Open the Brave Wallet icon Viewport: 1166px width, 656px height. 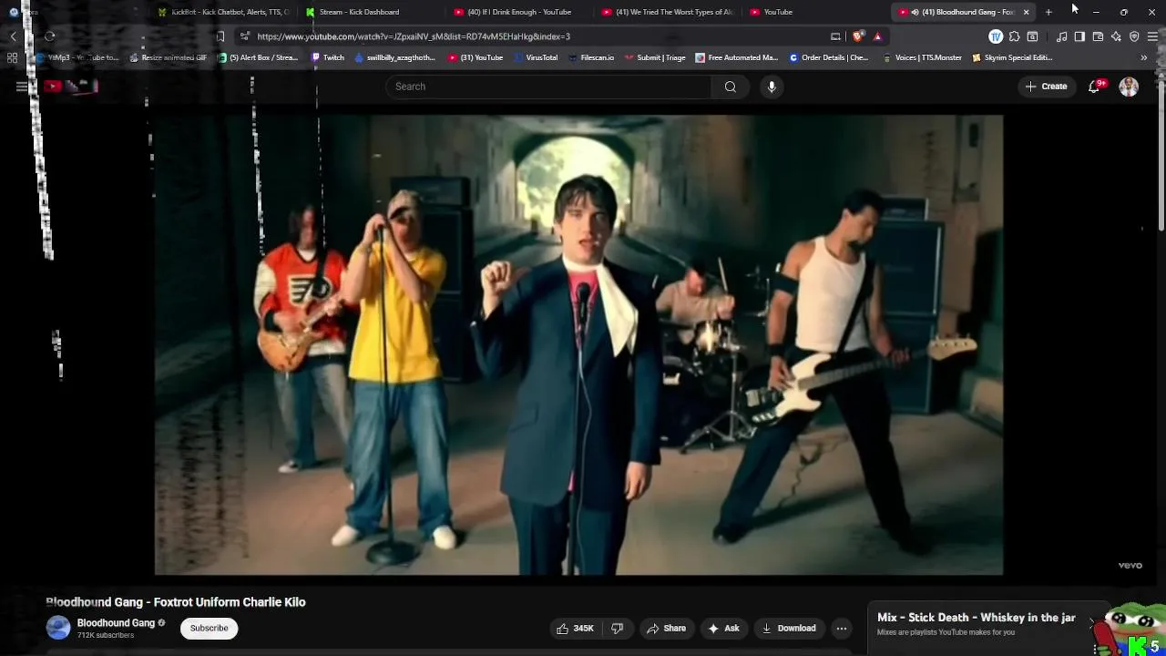1098,36
